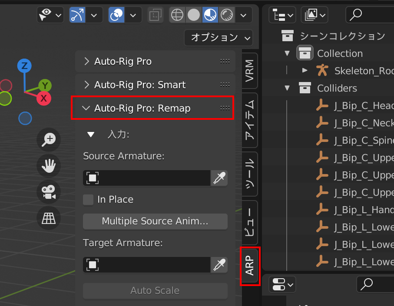Click the X axis on the navigation gizmo

44,98
